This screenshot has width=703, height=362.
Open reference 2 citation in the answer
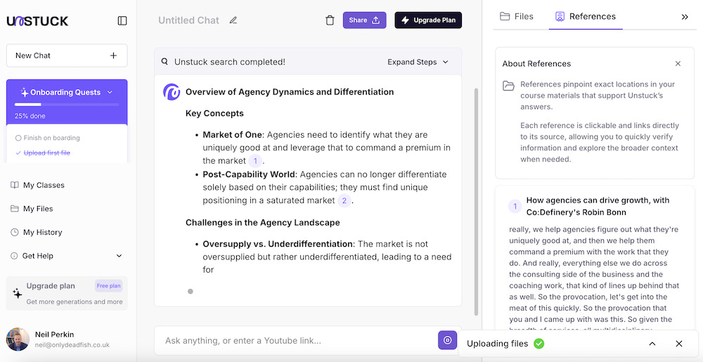(344, 200)
